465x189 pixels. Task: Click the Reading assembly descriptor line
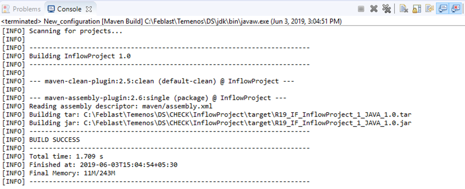pos(120,106)
